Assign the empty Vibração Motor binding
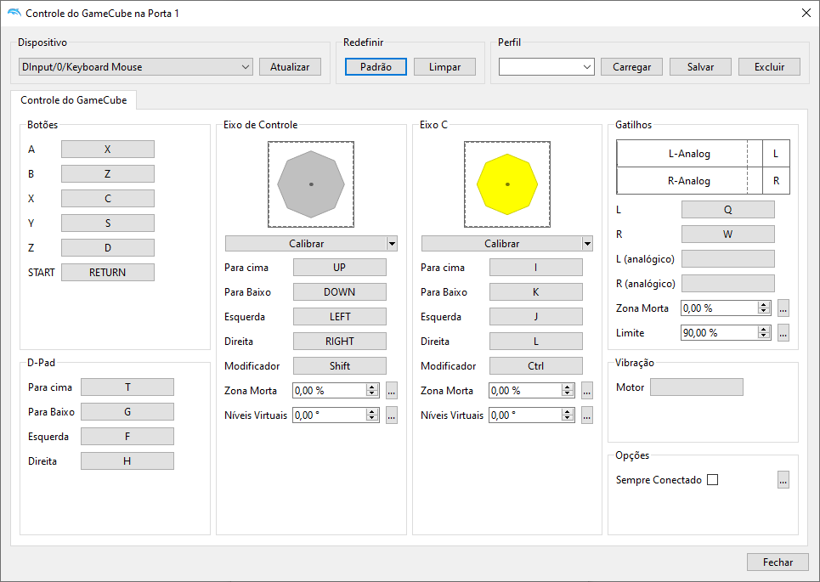Screen dimensions: 820x582 (697, 387)
